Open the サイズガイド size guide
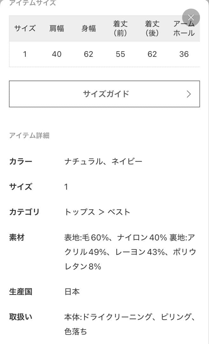Screen dimensions: 209x344 pos(104,94)
